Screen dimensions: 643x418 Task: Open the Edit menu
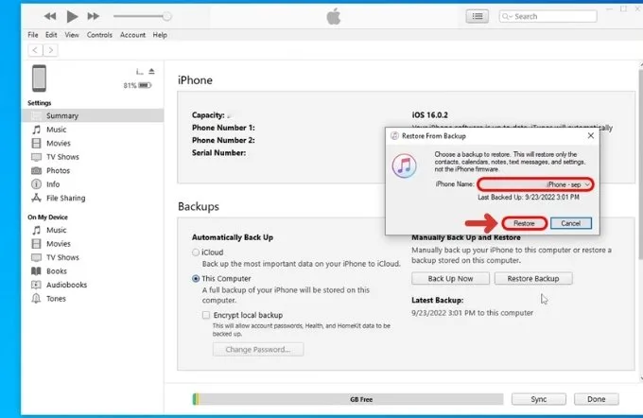51,35
